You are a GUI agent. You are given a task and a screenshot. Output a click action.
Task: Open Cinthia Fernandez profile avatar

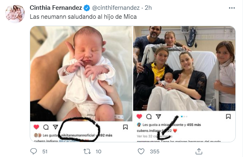pyautogui.click(x=15, y=13)
